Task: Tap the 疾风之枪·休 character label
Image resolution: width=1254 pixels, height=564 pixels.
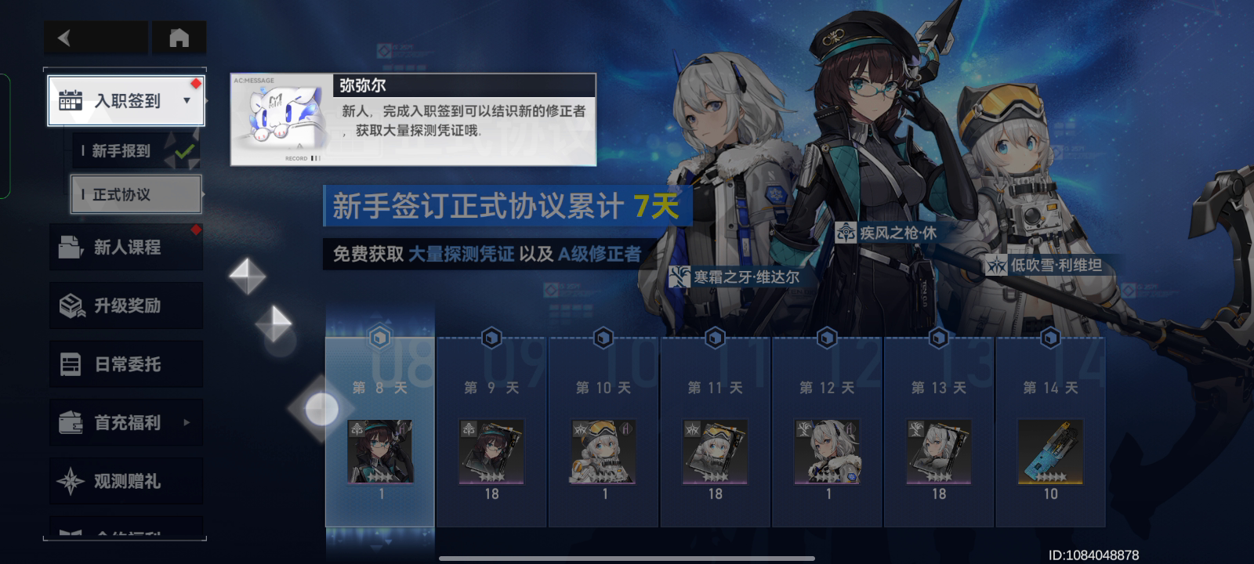Action: point(886,233)
